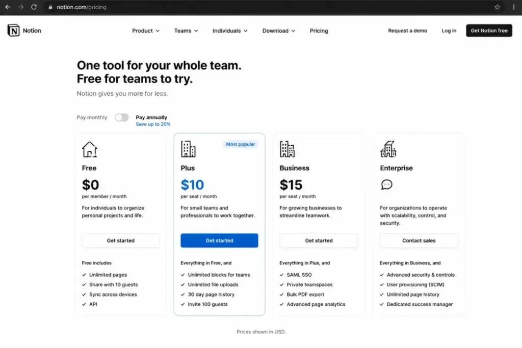Image resolution: width=522 pixels, height=348 pixels.
Task: Click the house icon on the Free plan
Action: click(x=90, y=149)
